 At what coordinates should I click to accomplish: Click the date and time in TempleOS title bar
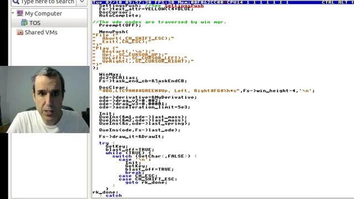(122, 2)
